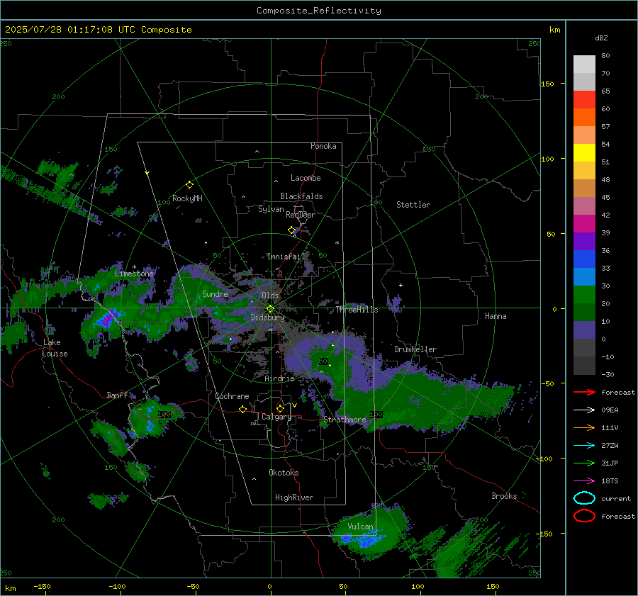Viewport: 638px width, 596px height.
Task: Click the Limestone label
Action: 134,274
